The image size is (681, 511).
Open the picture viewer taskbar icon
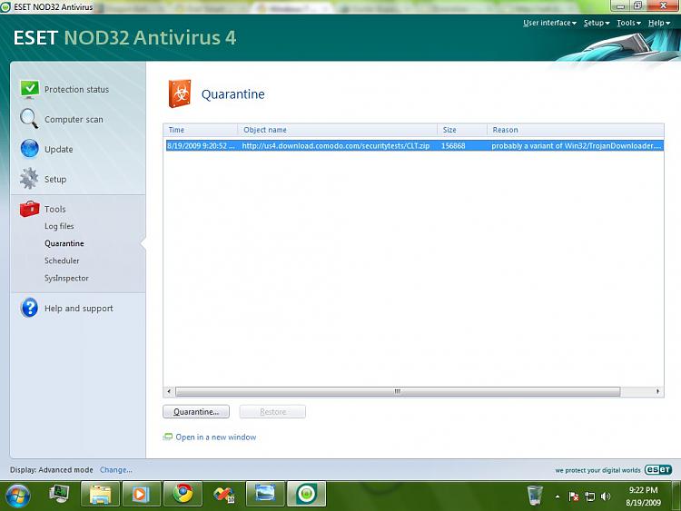(x=265, y=494)
